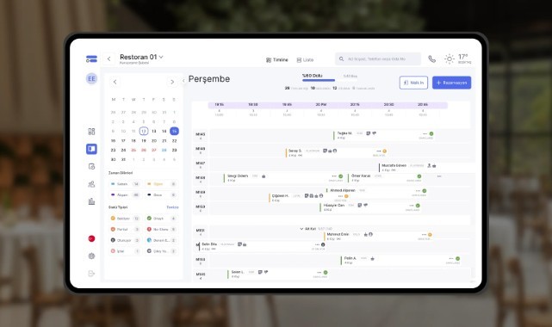Open the settings gear in the sidebar

click(x=91, y=256)
